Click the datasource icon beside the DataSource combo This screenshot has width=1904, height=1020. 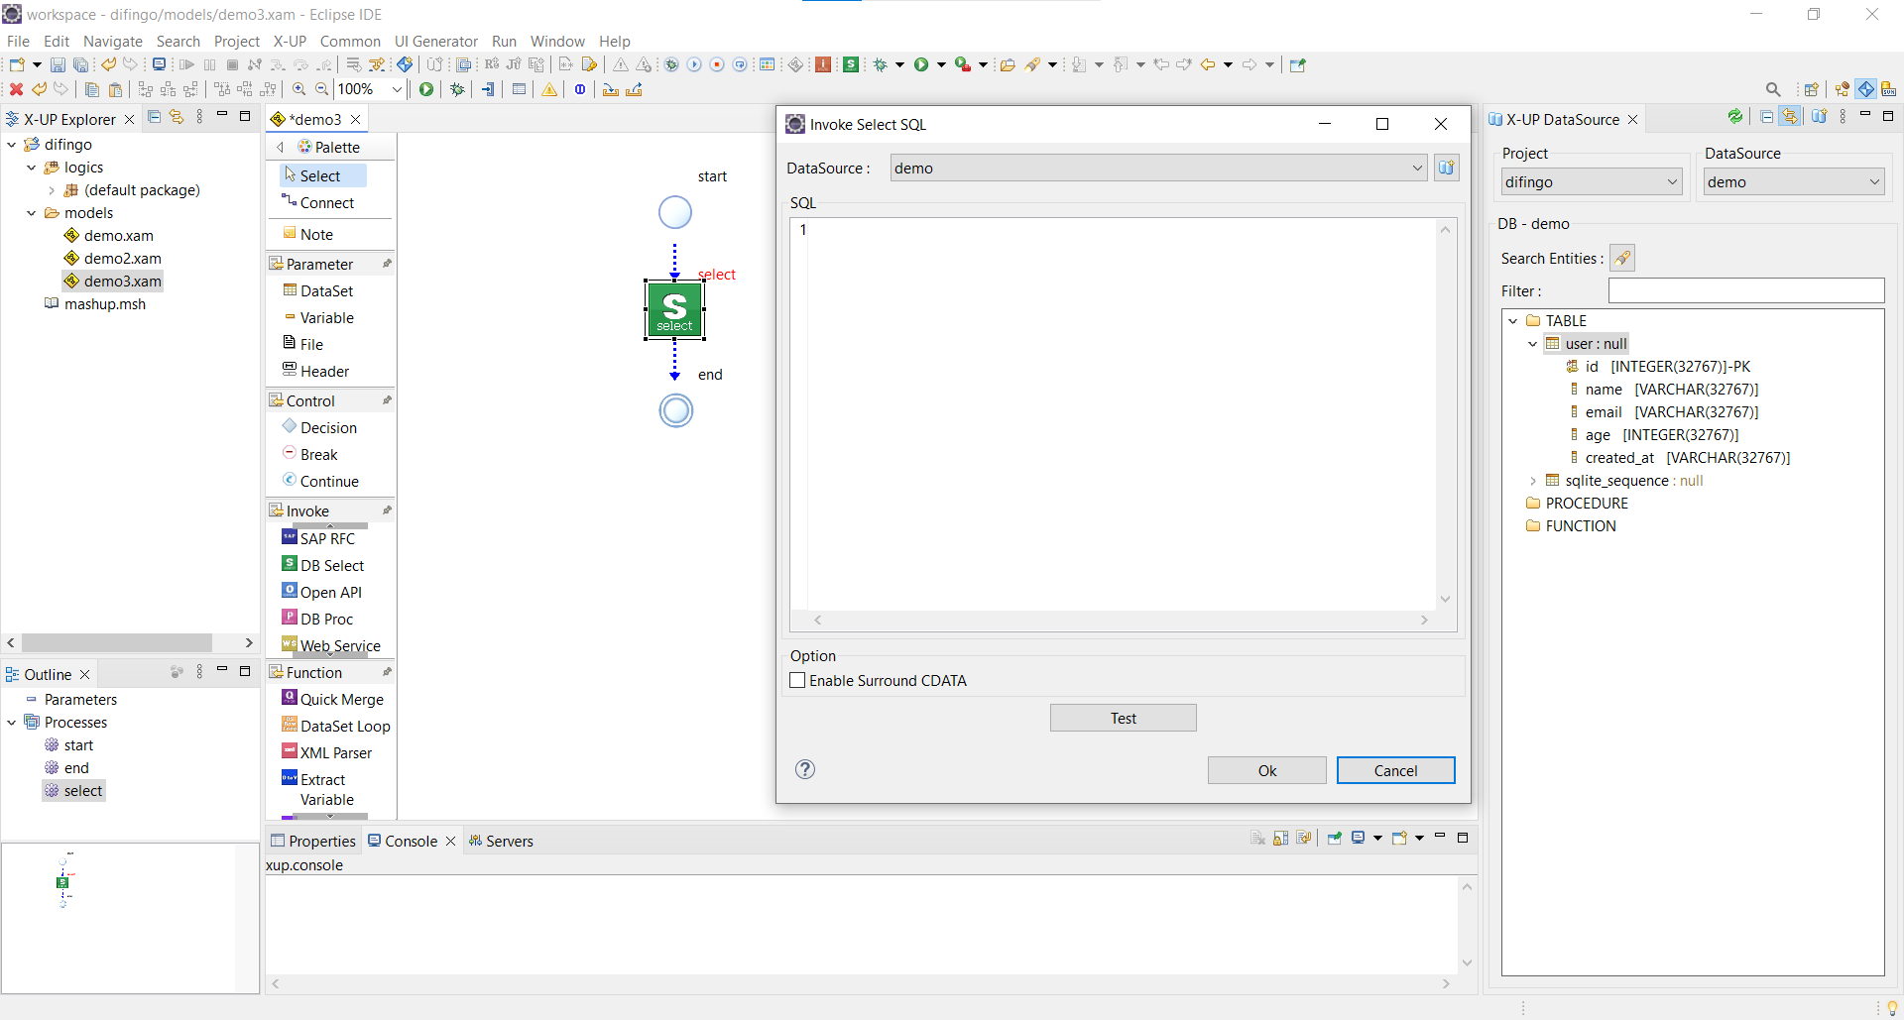click(x=1447, y=168)
